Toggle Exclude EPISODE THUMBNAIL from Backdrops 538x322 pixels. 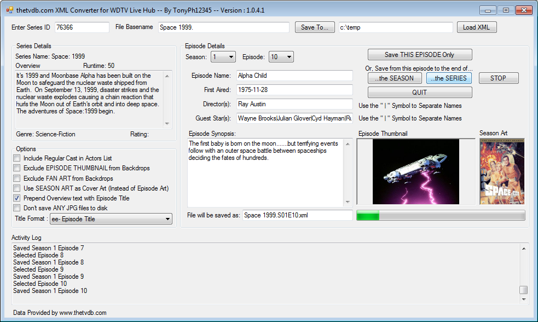point(16,168)
